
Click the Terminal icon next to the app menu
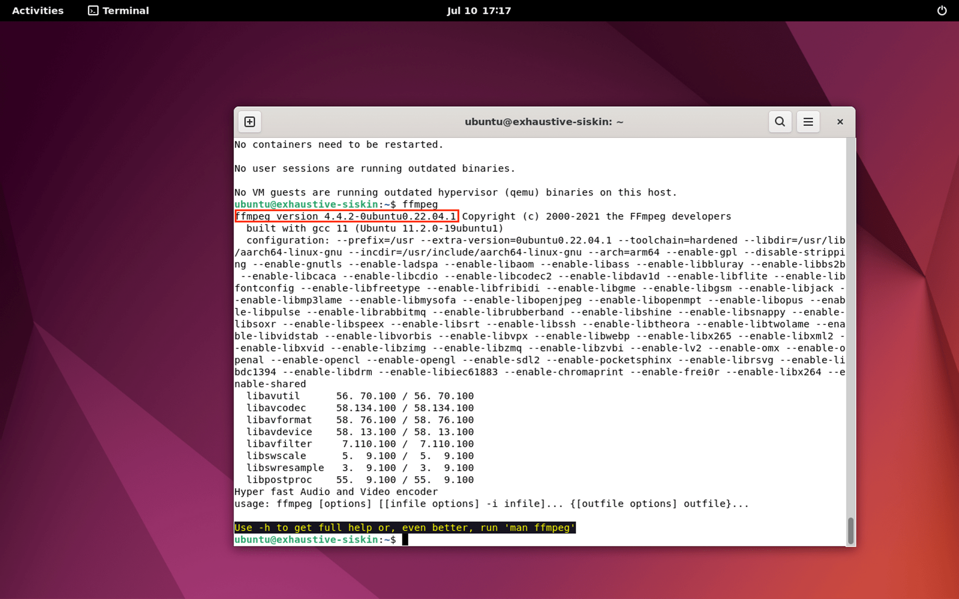(x=93, y=10)
